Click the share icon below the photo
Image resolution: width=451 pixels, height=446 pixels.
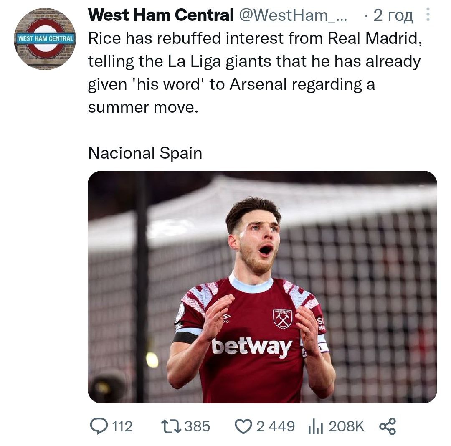coord(387,426)
